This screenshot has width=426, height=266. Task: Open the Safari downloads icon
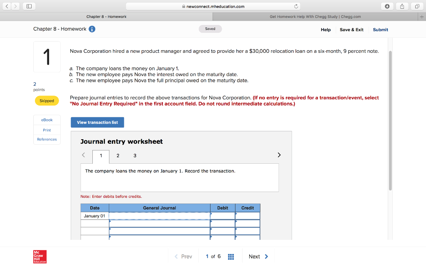tap(387, 6)
